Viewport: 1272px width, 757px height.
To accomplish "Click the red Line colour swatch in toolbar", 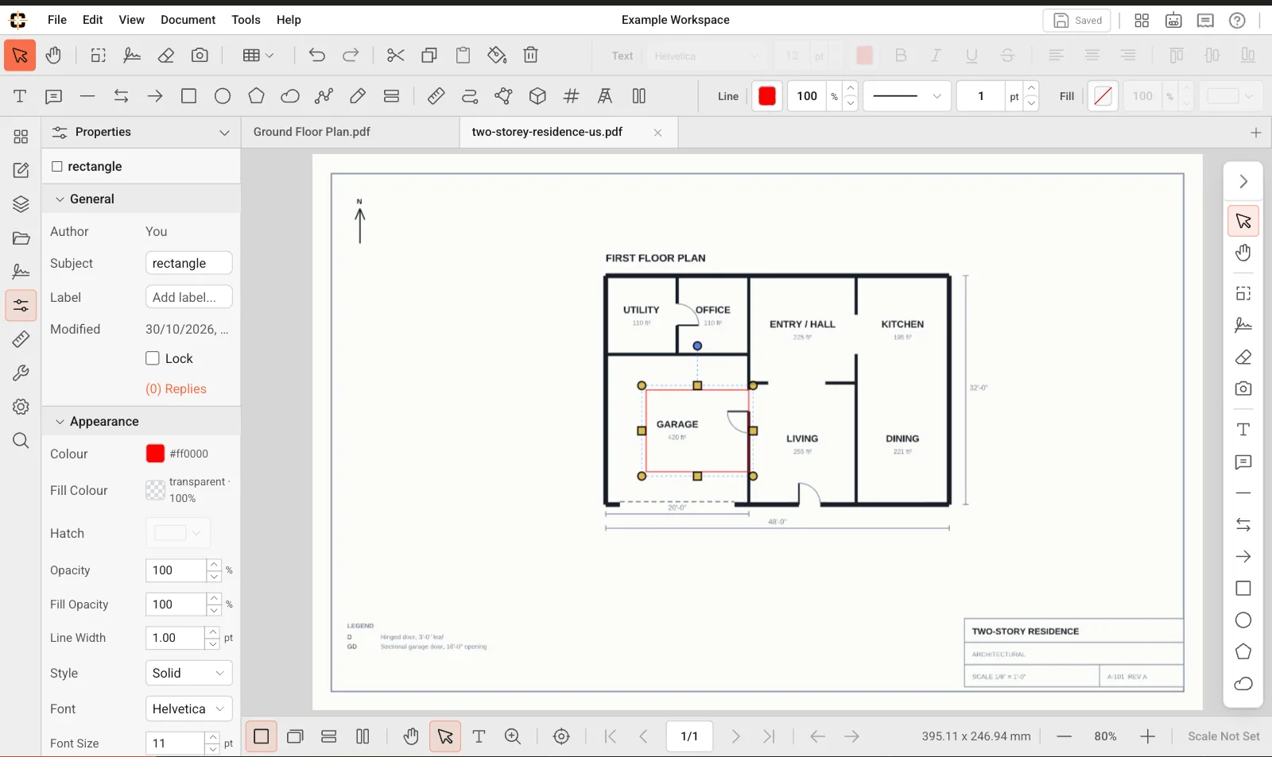I will pyautogui.click(x=767, y=96).
